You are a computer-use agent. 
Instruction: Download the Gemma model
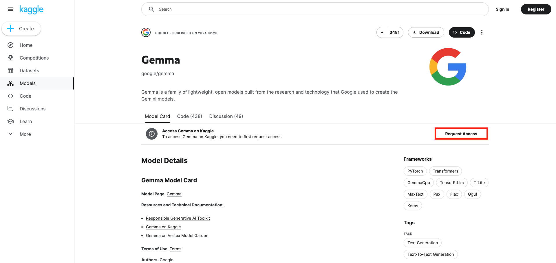click(426, 32)
